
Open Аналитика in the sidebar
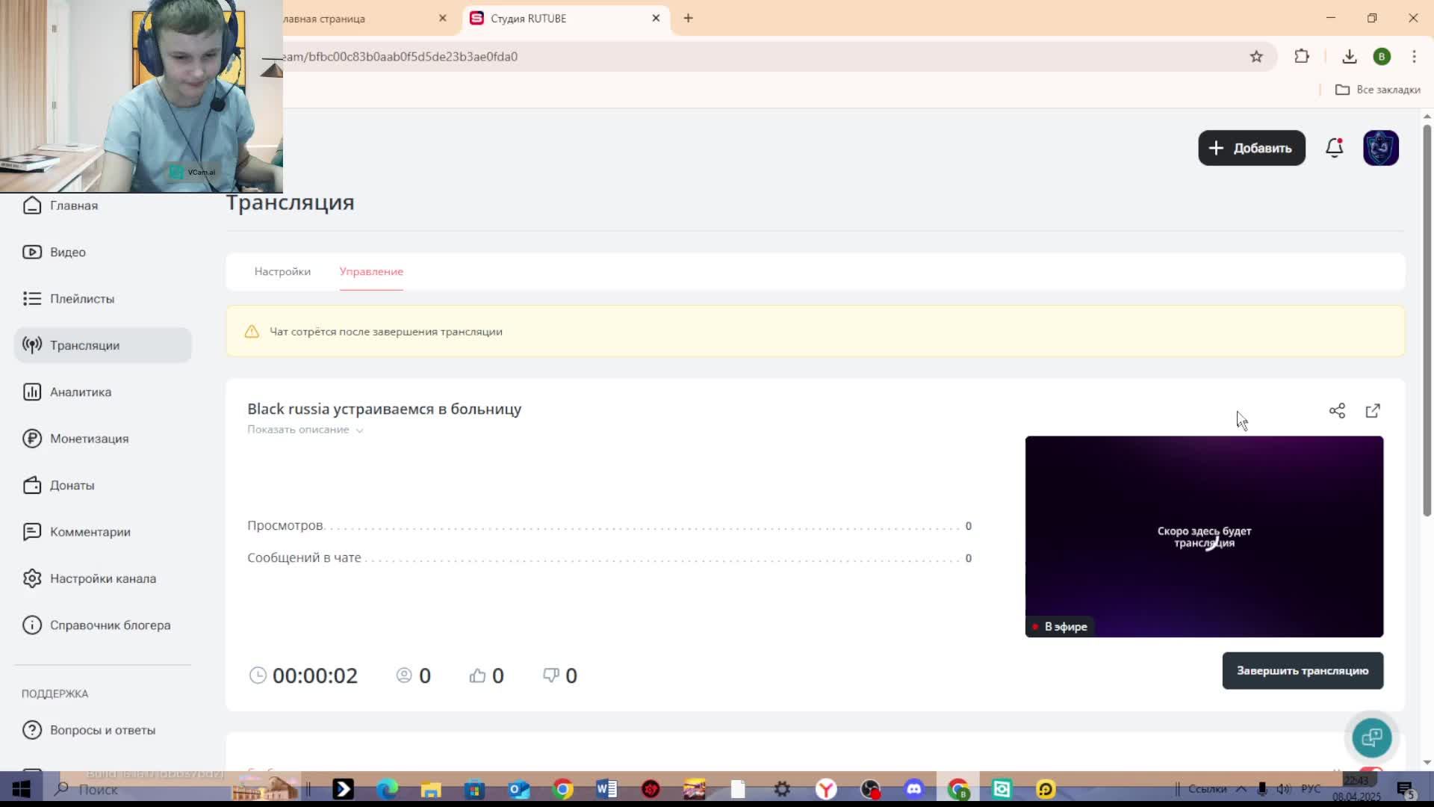(81, 392)
